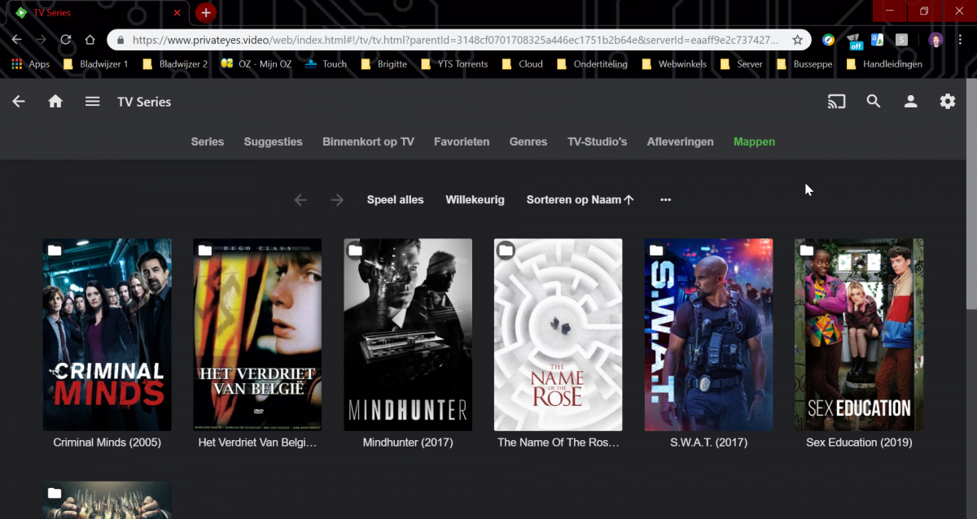Open the user profile icon
The image size is (977, 519).
(910, 102)
